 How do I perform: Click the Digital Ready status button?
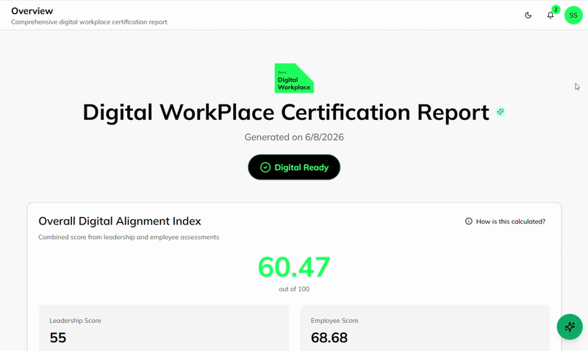[294, 167]
